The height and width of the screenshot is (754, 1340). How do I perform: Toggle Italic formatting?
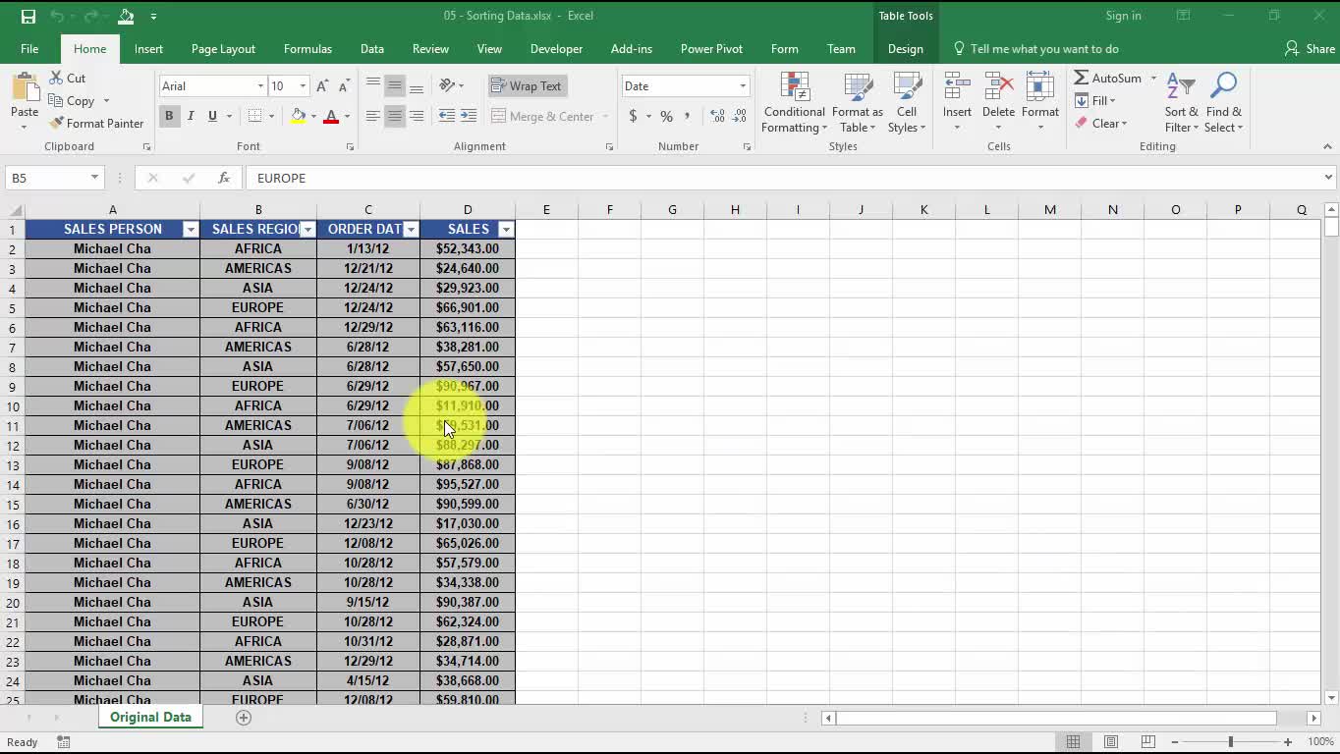click(191, 116)
